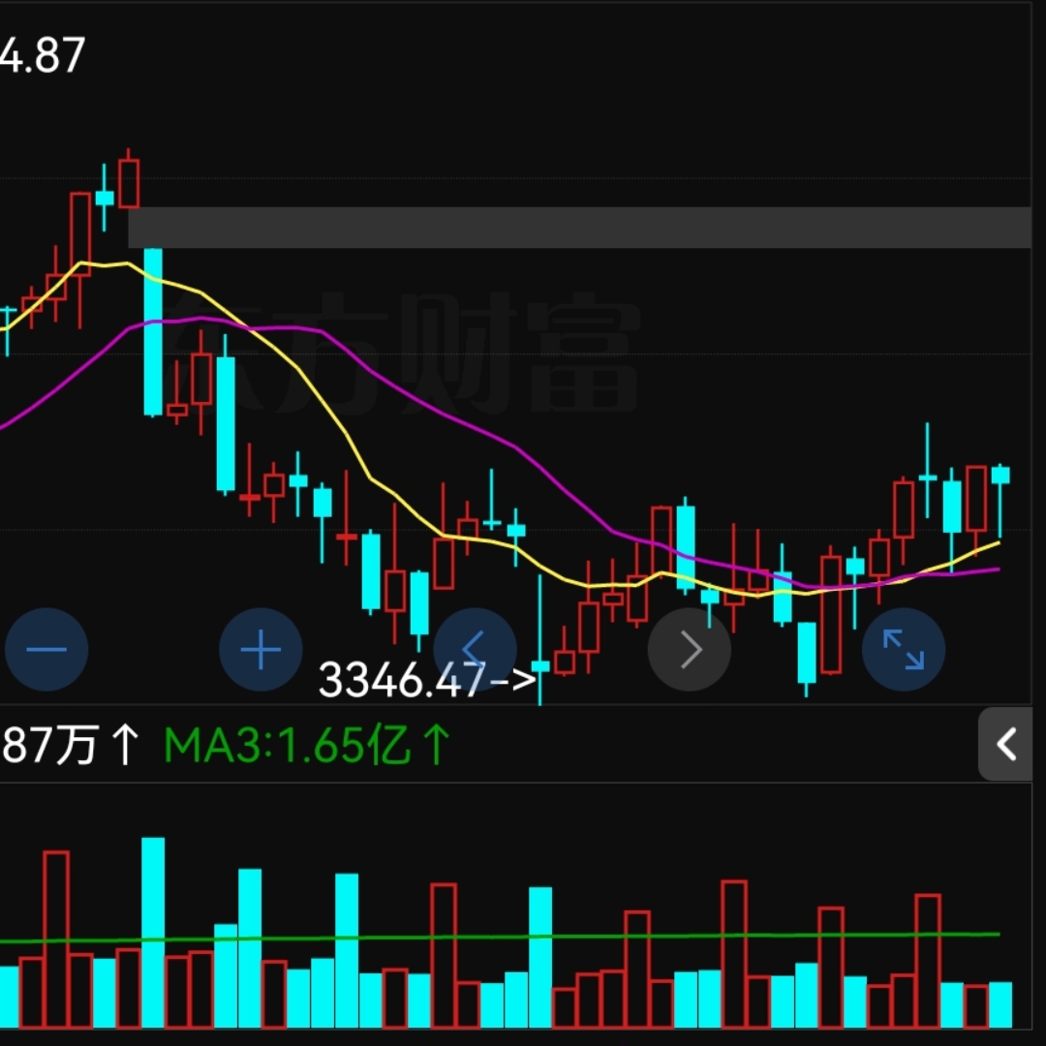1046x1046 pixels.
Task: Select the rightmost cyan candlestick on the chart
Action: pyautogui.click(x=1000, y=475)
